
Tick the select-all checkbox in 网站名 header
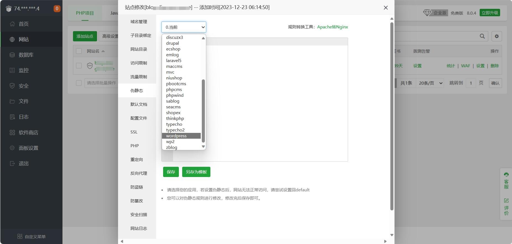(79, 51)
